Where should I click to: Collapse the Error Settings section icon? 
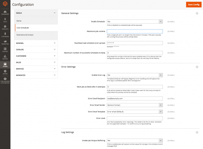197,67
